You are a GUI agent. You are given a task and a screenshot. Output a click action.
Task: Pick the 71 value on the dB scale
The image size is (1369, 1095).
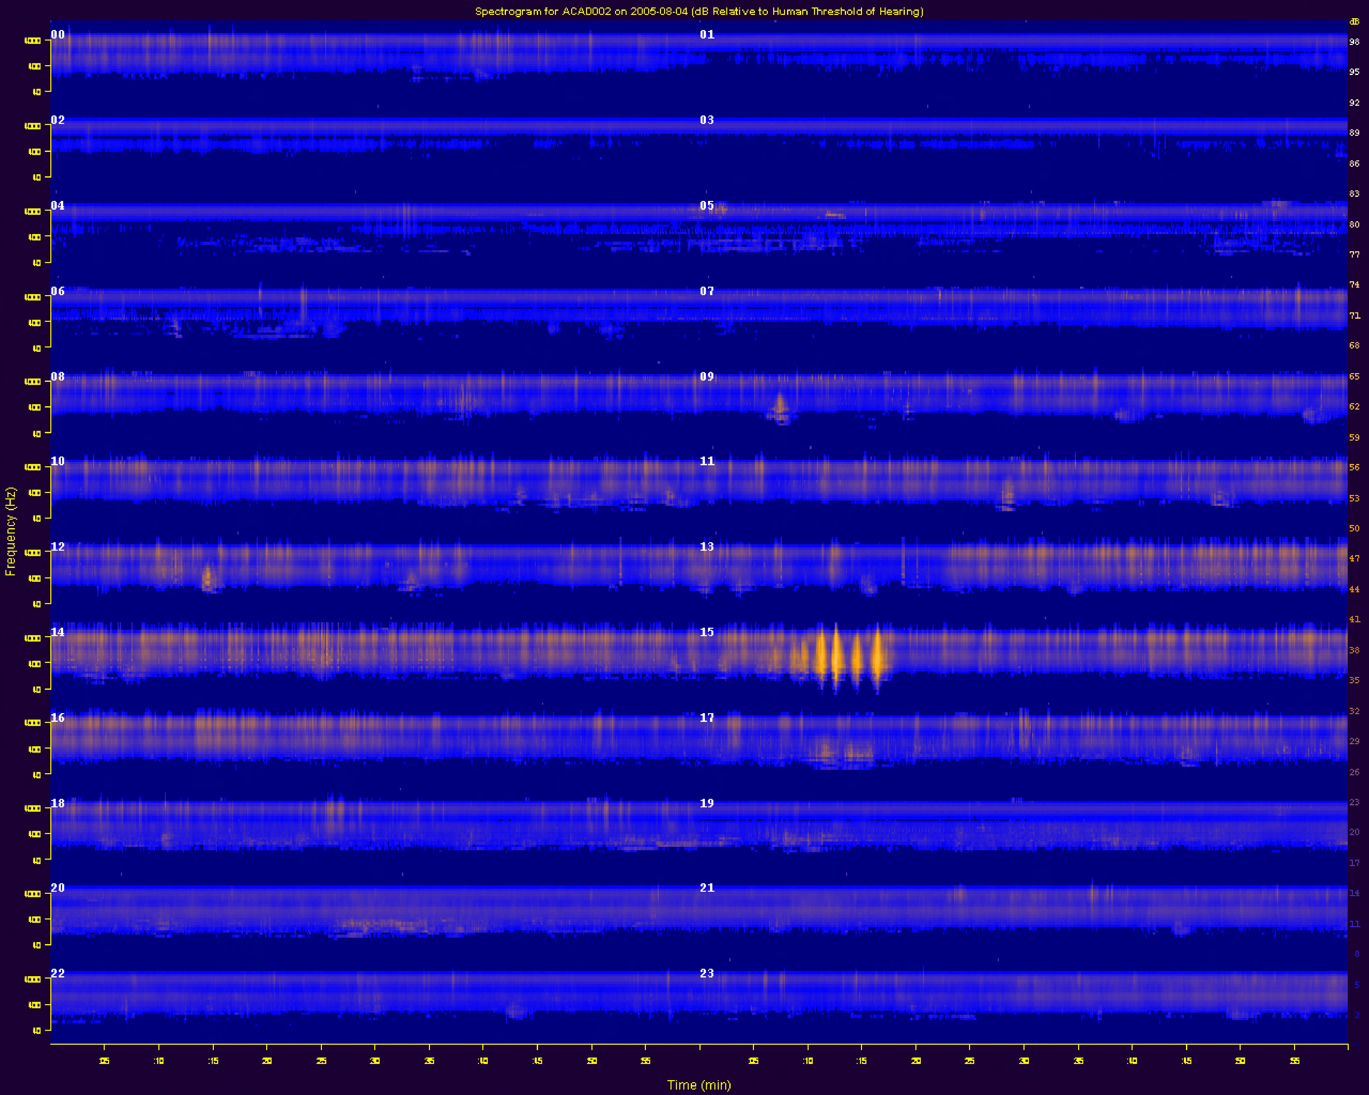coord(1354,315)
